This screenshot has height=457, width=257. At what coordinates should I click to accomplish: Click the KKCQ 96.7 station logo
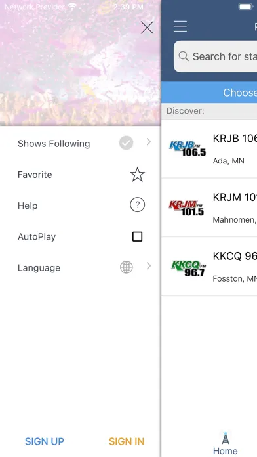tap(189, 268)
